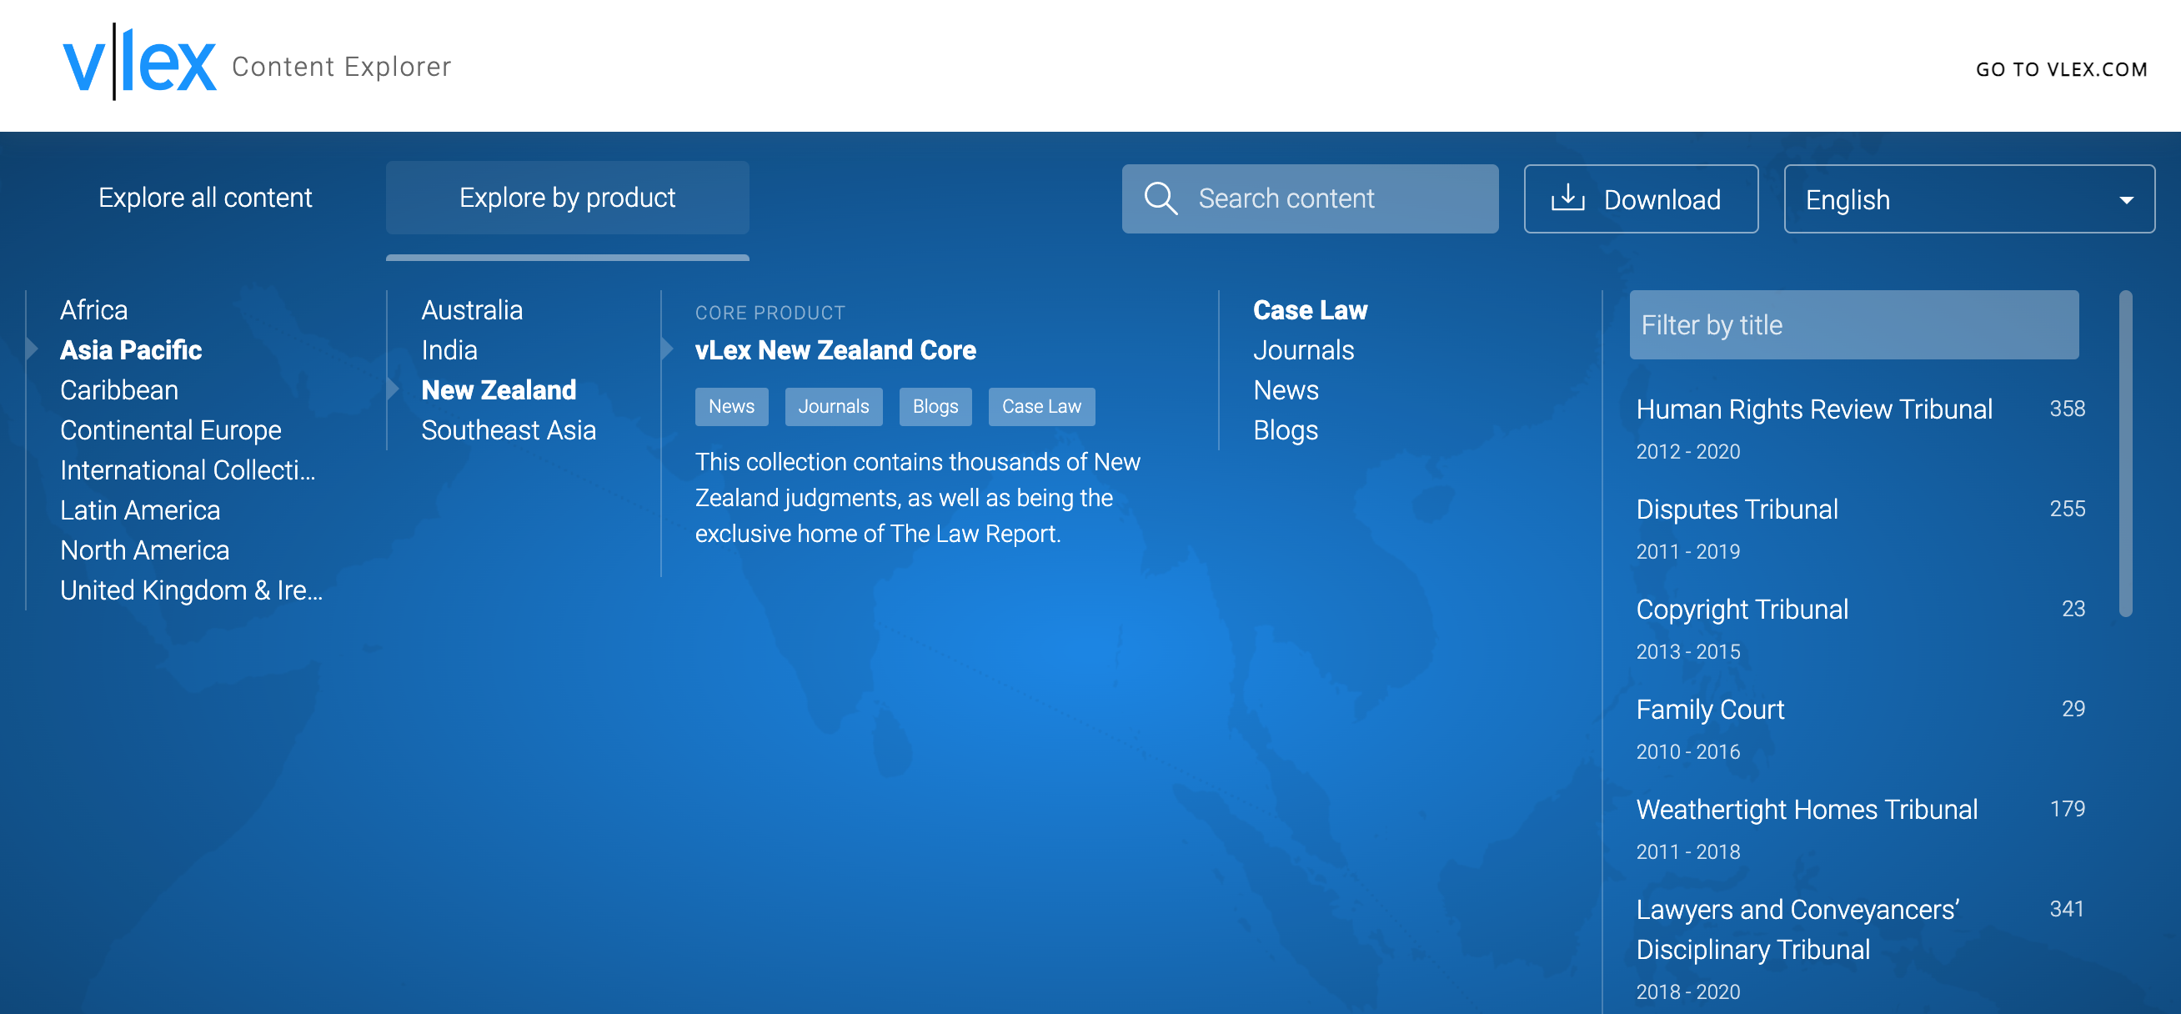Open Copyright Tribunal entry
This screenshot has width=2181, height=1014.
[x=1742, y=609]
